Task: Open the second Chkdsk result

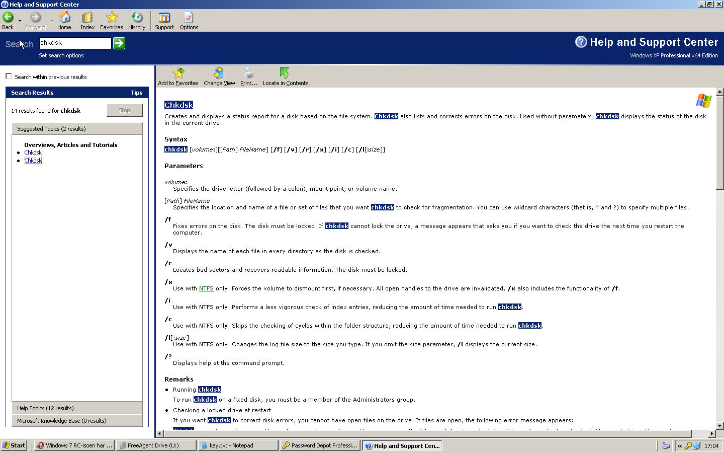Action: [x=33, y=161]
